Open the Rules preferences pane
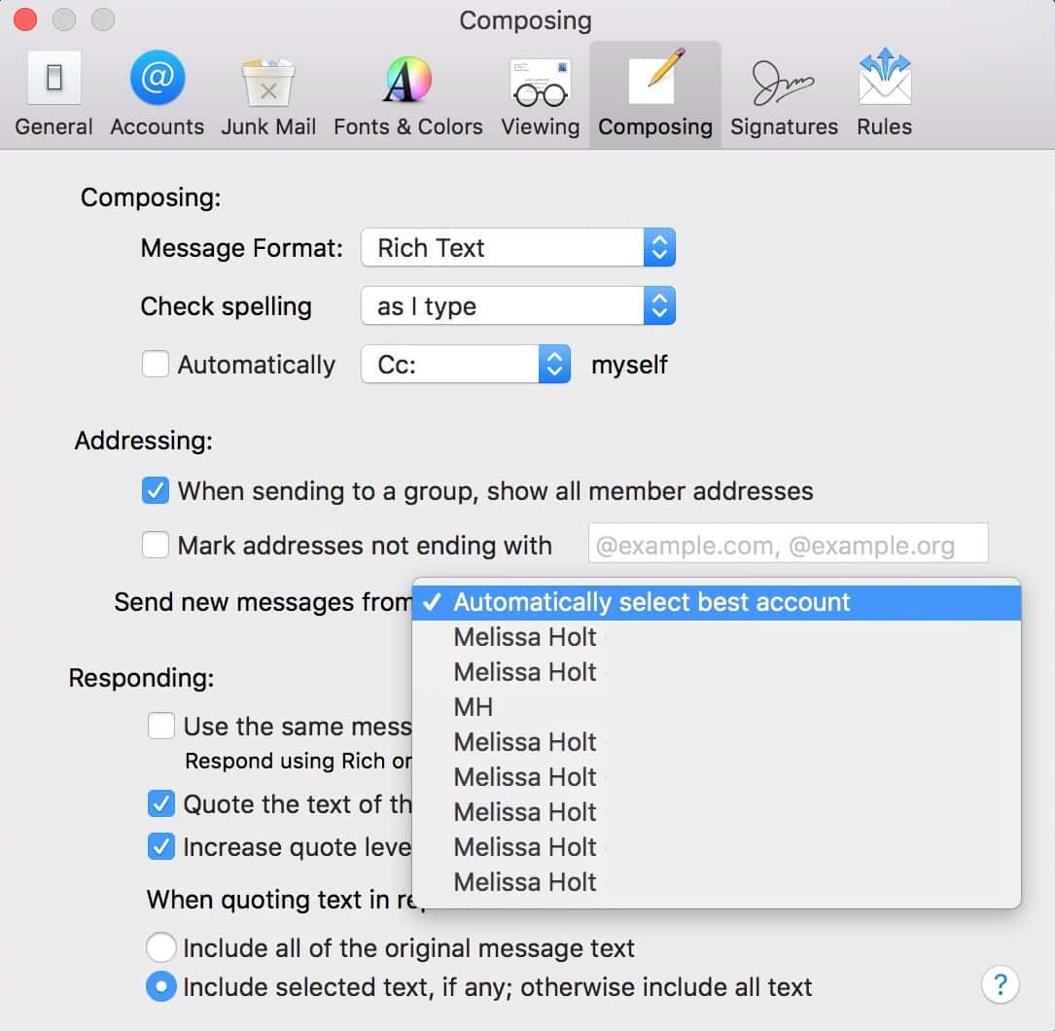Screen dimensions: 1055x1031 coord(884,94)
